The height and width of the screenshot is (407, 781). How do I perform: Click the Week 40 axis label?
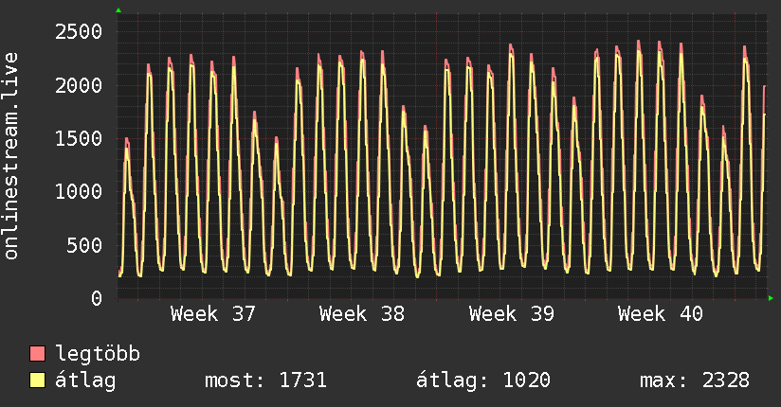(x=661, y=314)
